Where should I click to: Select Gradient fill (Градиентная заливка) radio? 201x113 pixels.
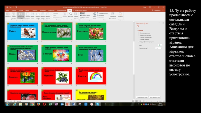(139, 35)
